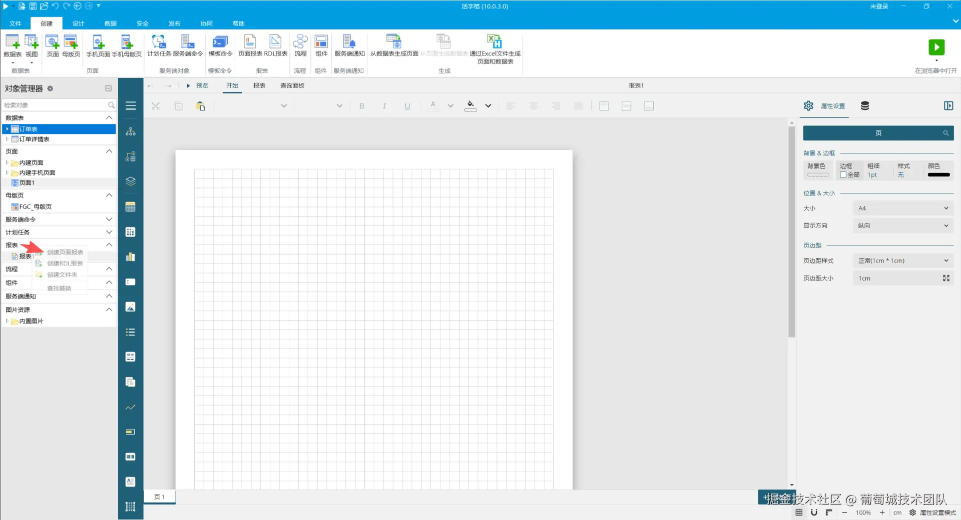Select the bar chart control in dark sidebar

click(x=131, y=257)
